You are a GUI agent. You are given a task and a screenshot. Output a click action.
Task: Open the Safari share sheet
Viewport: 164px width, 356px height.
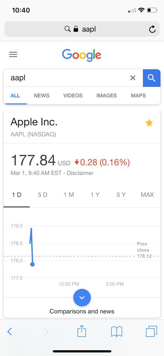click(82, 331)
